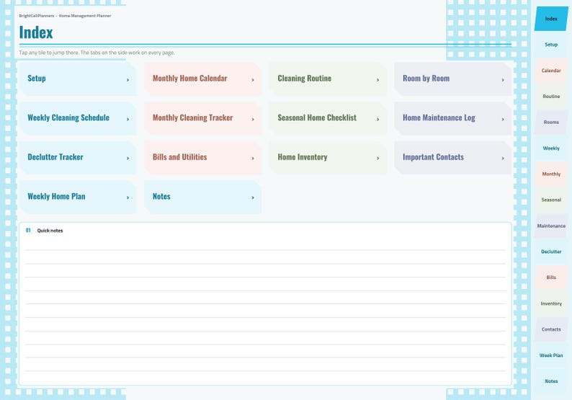Switch to the Bills side tab
Image resolution: width=572 pixels, height=400 pixels.
(551, 277)
